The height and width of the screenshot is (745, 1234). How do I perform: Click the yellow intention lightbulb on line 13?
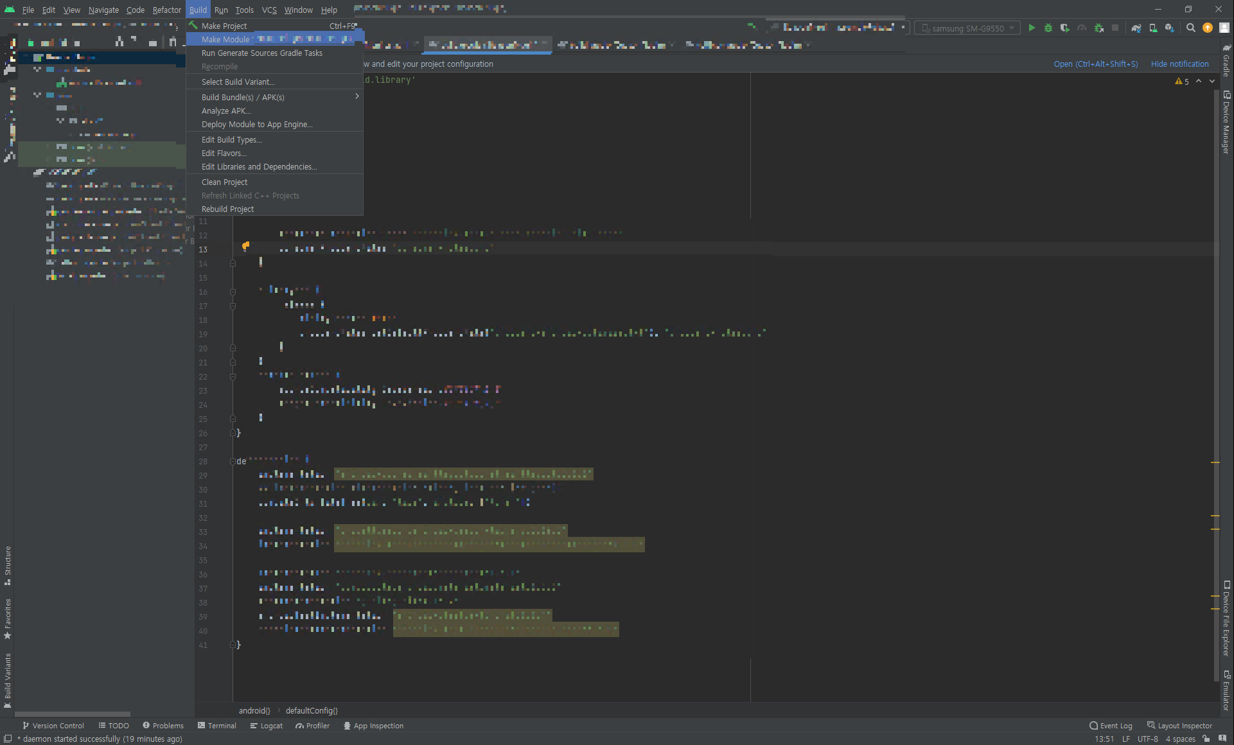click(245, 247)
